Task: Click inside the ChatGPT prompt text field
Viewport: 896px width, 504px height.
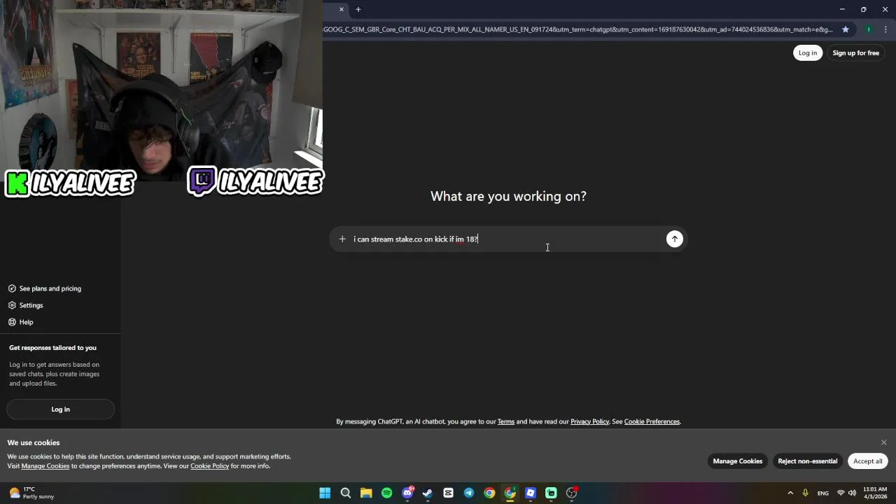Action: tap(507, 239)
